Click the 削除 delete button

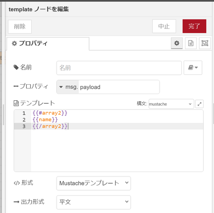[20, 27]
